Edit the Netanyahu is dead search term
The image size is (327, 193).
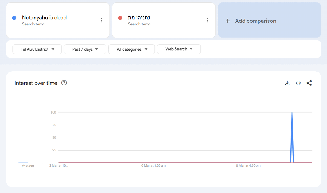[x=44, y=18]
